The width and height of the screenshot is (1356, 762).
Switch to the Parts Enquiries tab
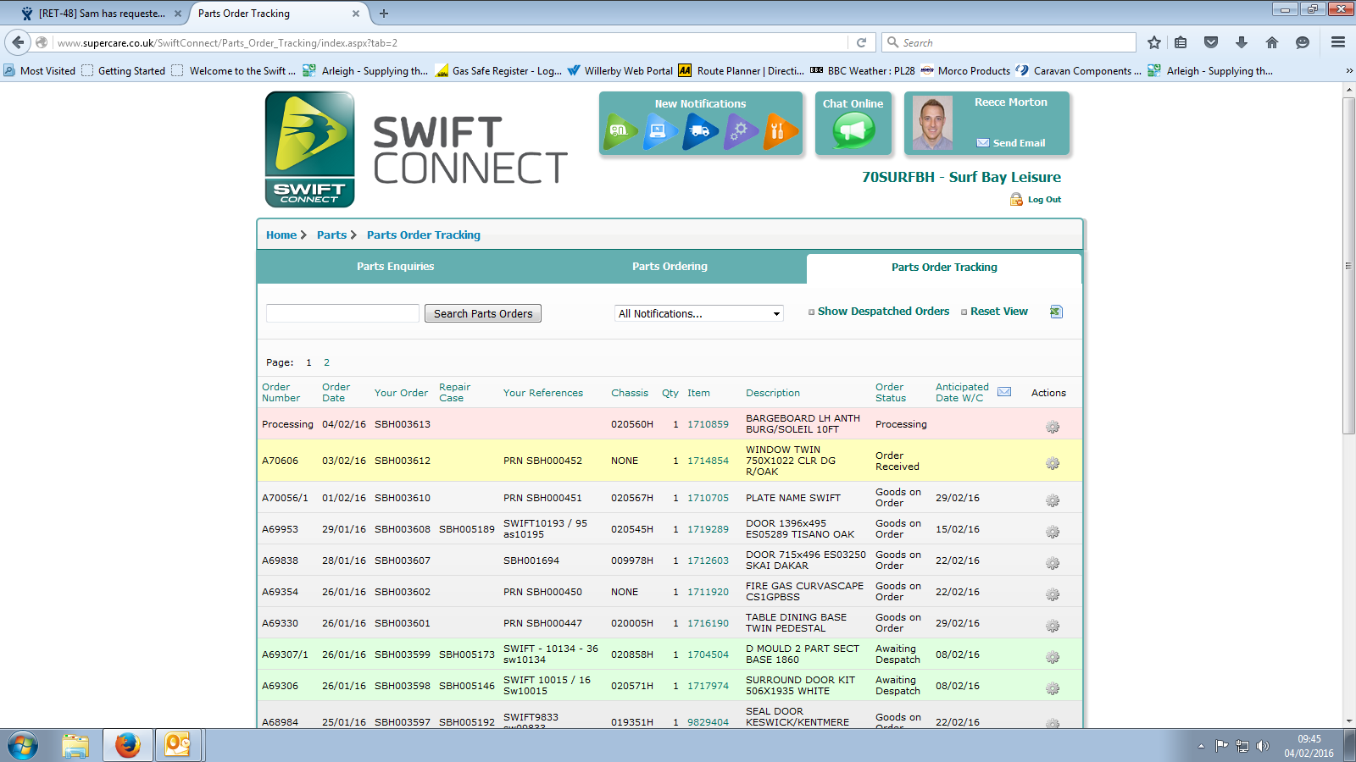click(x=395, y=267)
